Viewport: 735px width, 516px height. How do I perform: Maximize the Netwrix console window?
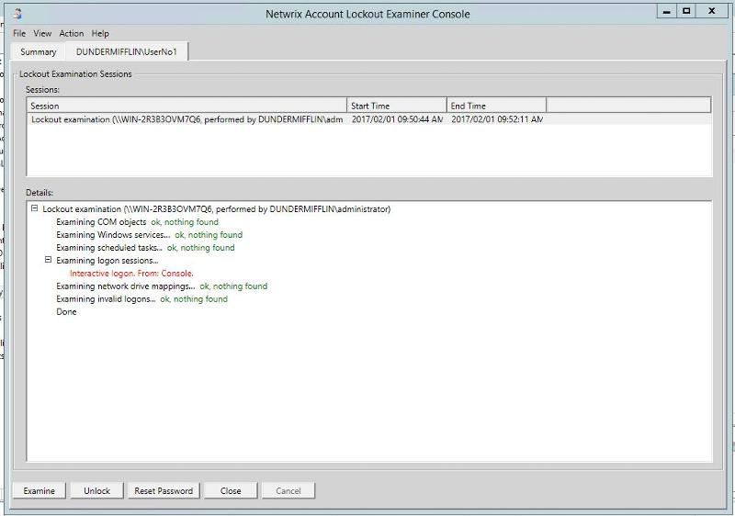686,11
